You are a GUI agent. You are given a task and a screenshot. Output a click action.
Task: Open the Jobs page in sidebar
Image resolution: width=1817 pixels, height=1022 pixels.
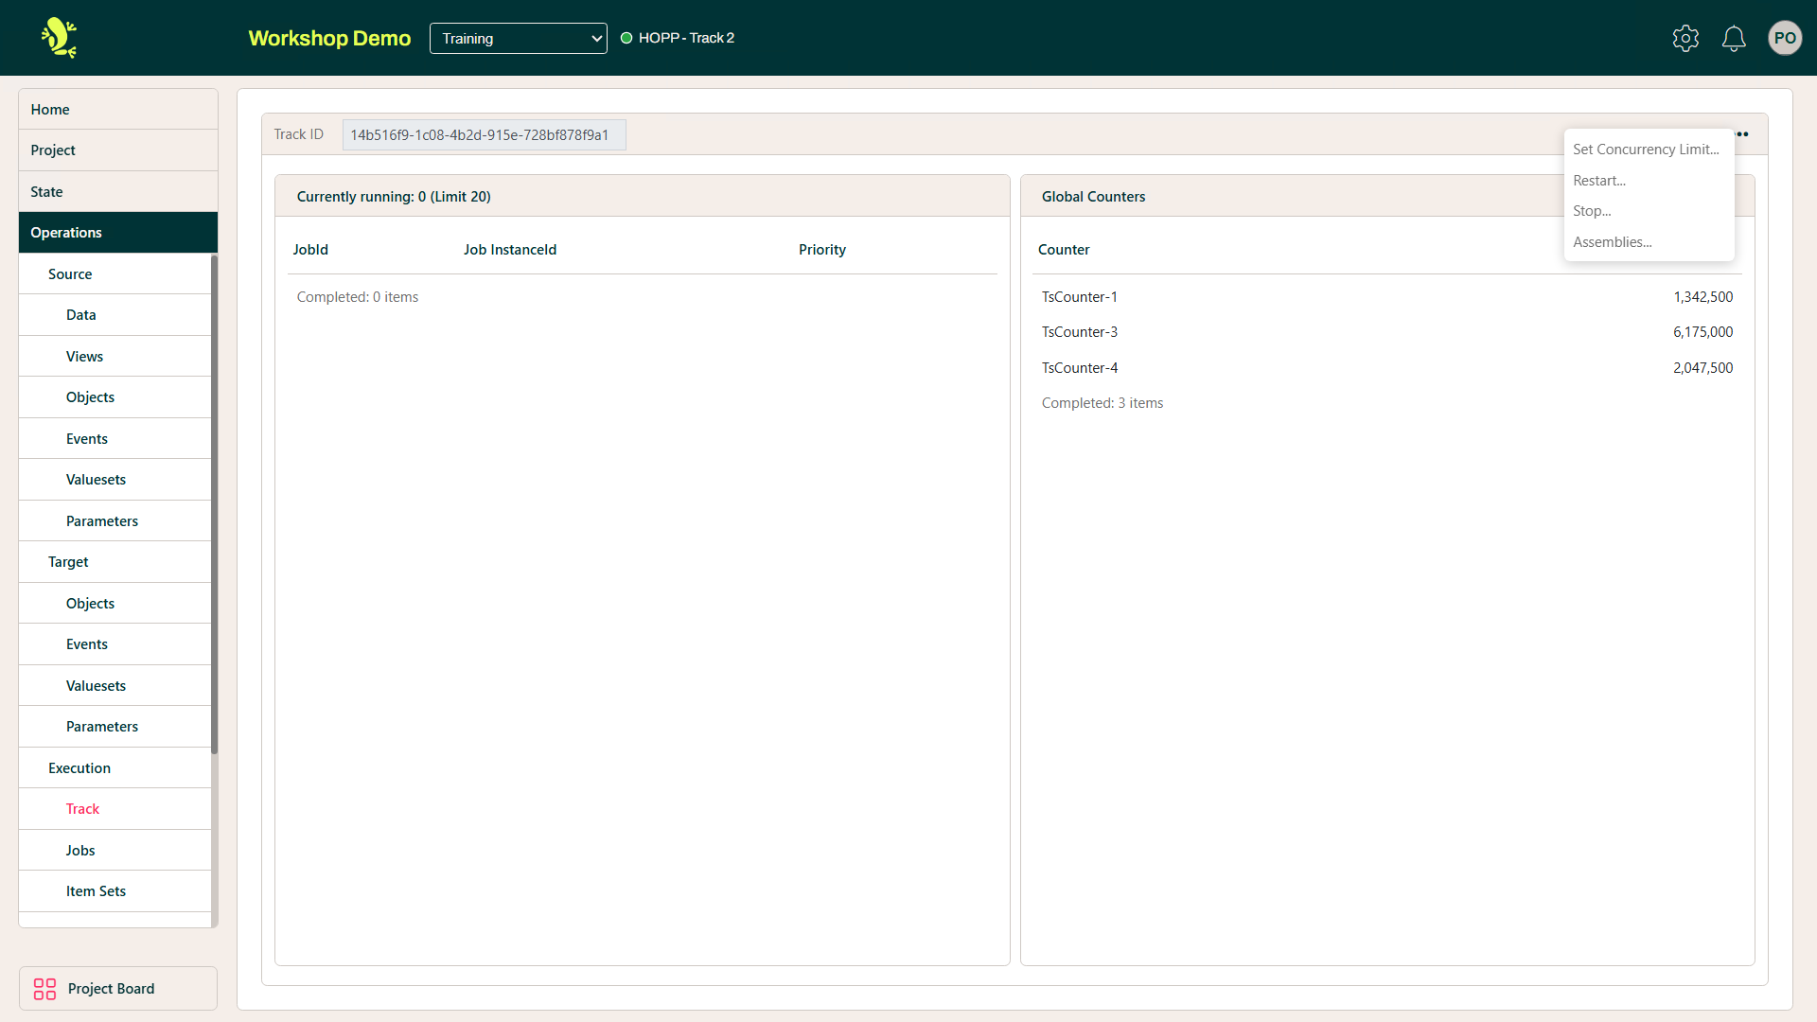80,851
